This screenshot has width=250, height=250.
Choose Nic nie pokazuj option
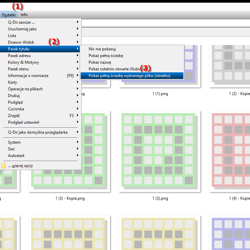tap(132, 49)
